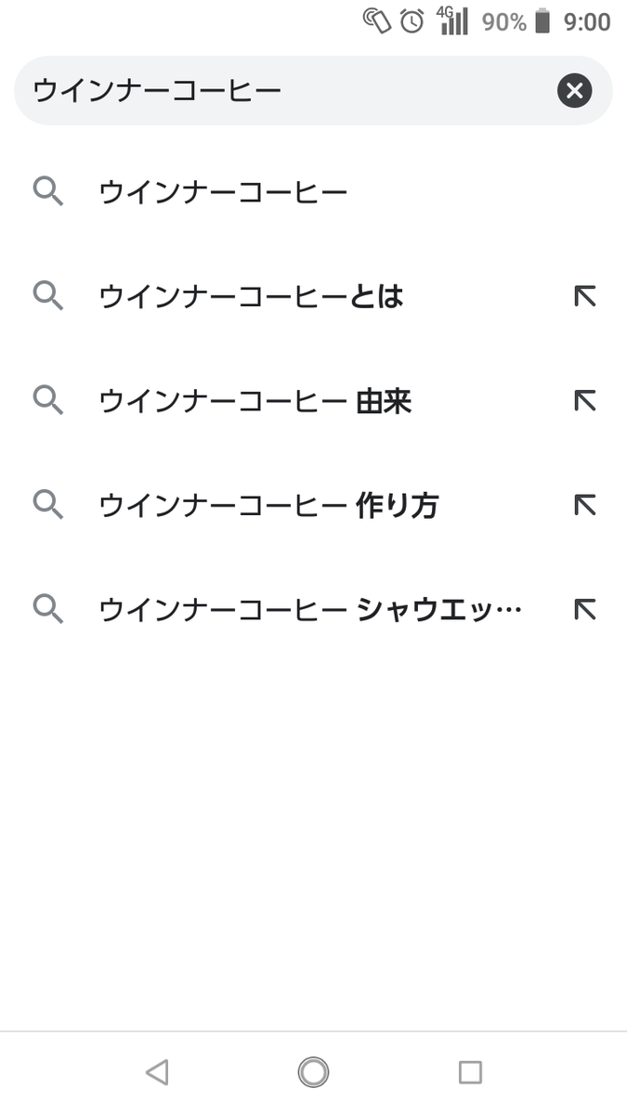
Task: Tap the fill-in arrow beside シャウエッ… suggestion
Action: (584, 610)
